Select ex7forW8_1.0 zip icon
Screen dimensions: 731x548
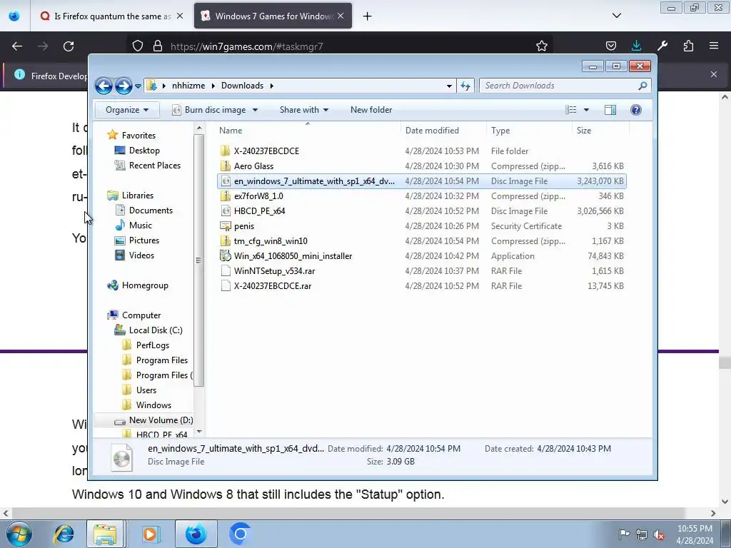point(226,196)
